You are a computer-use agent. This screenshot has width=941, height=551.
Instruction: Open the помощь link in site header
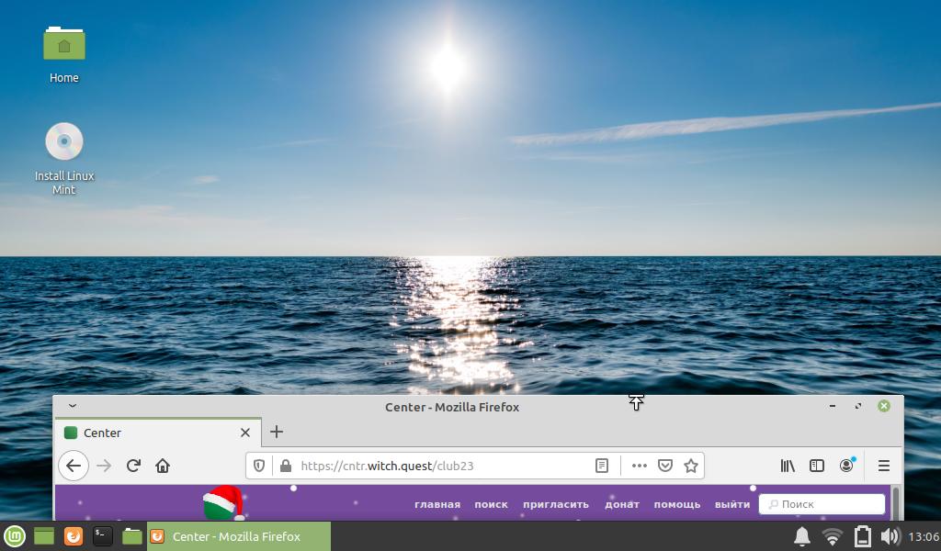677,504
